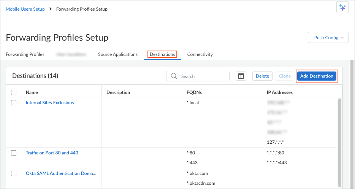Click the Delete button
The height and width of the screenshot is (189, 355).
coord(262,76)
